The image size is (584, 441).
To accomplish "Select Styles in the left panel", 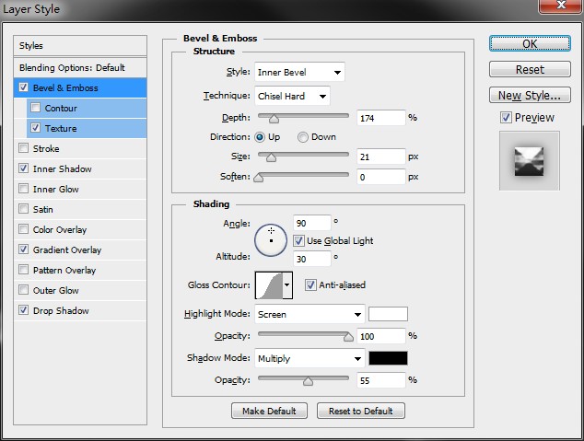I will click(80, 46).
